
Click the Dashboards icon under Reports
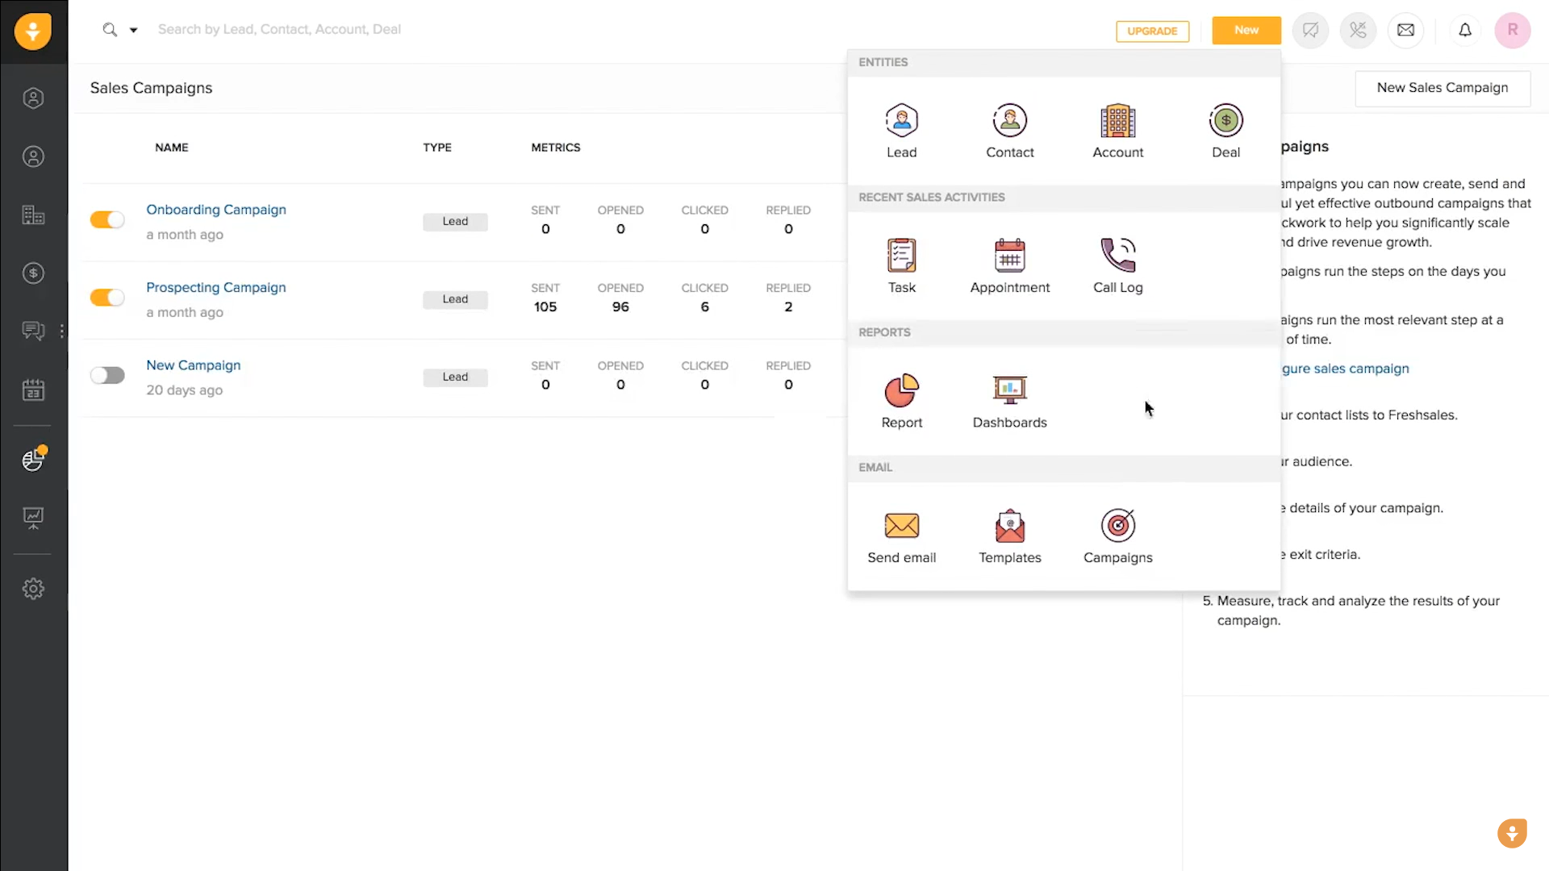1009,391
